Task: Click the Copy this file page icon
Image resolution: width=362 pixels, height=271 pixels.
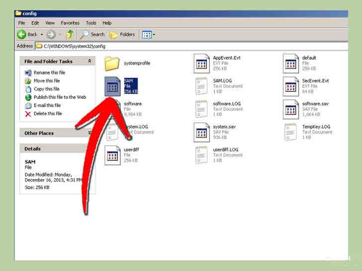Action: tap(28, 89)
